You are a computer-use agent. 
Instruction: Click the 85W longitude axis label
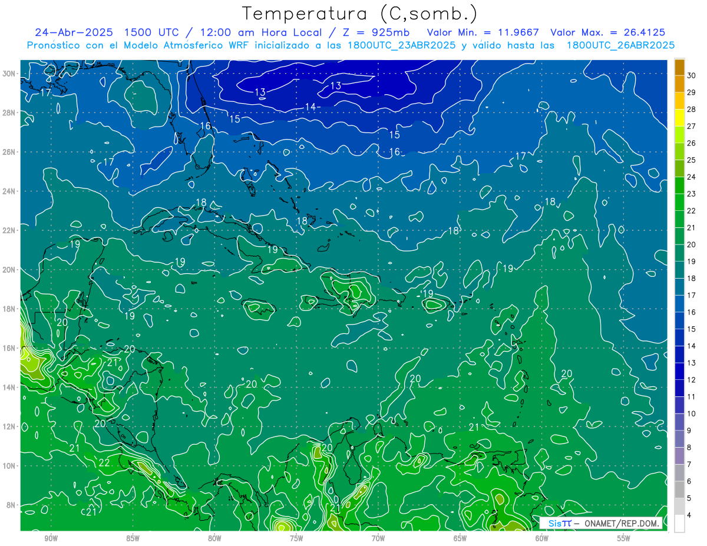pos(133,538)
